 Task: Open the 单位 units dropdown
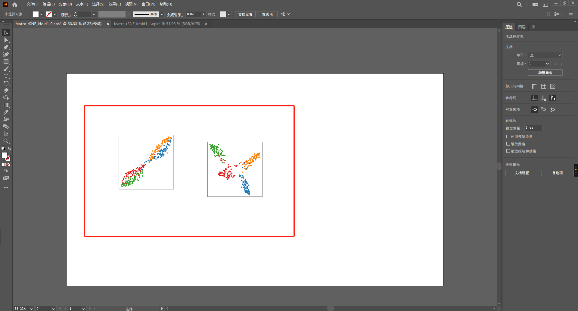click(x=545, y=55)
